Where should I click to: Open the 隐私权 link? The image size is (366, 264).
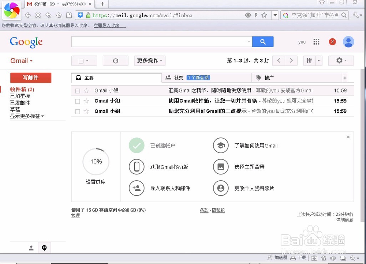tap(218, 210)
